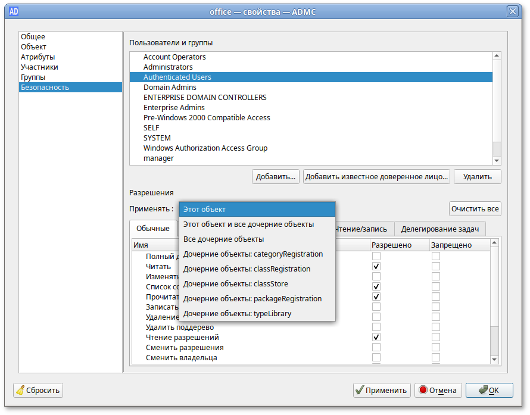The image size is (530, 415).
Task: Click the green checkmark icon on Применить
Action: [x=359, y=391]
